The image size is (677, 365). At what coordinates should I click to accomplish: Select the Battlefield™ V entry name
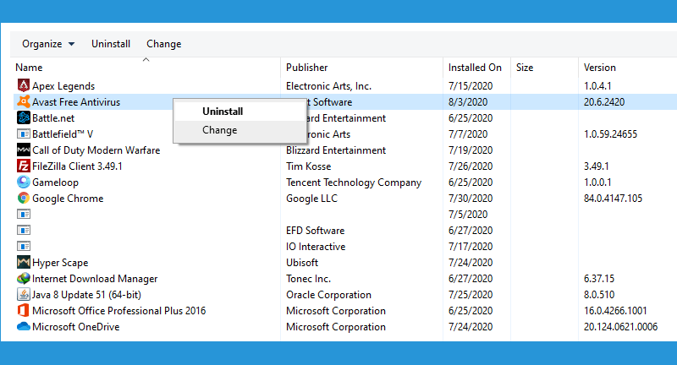click(x=63, y=134)
